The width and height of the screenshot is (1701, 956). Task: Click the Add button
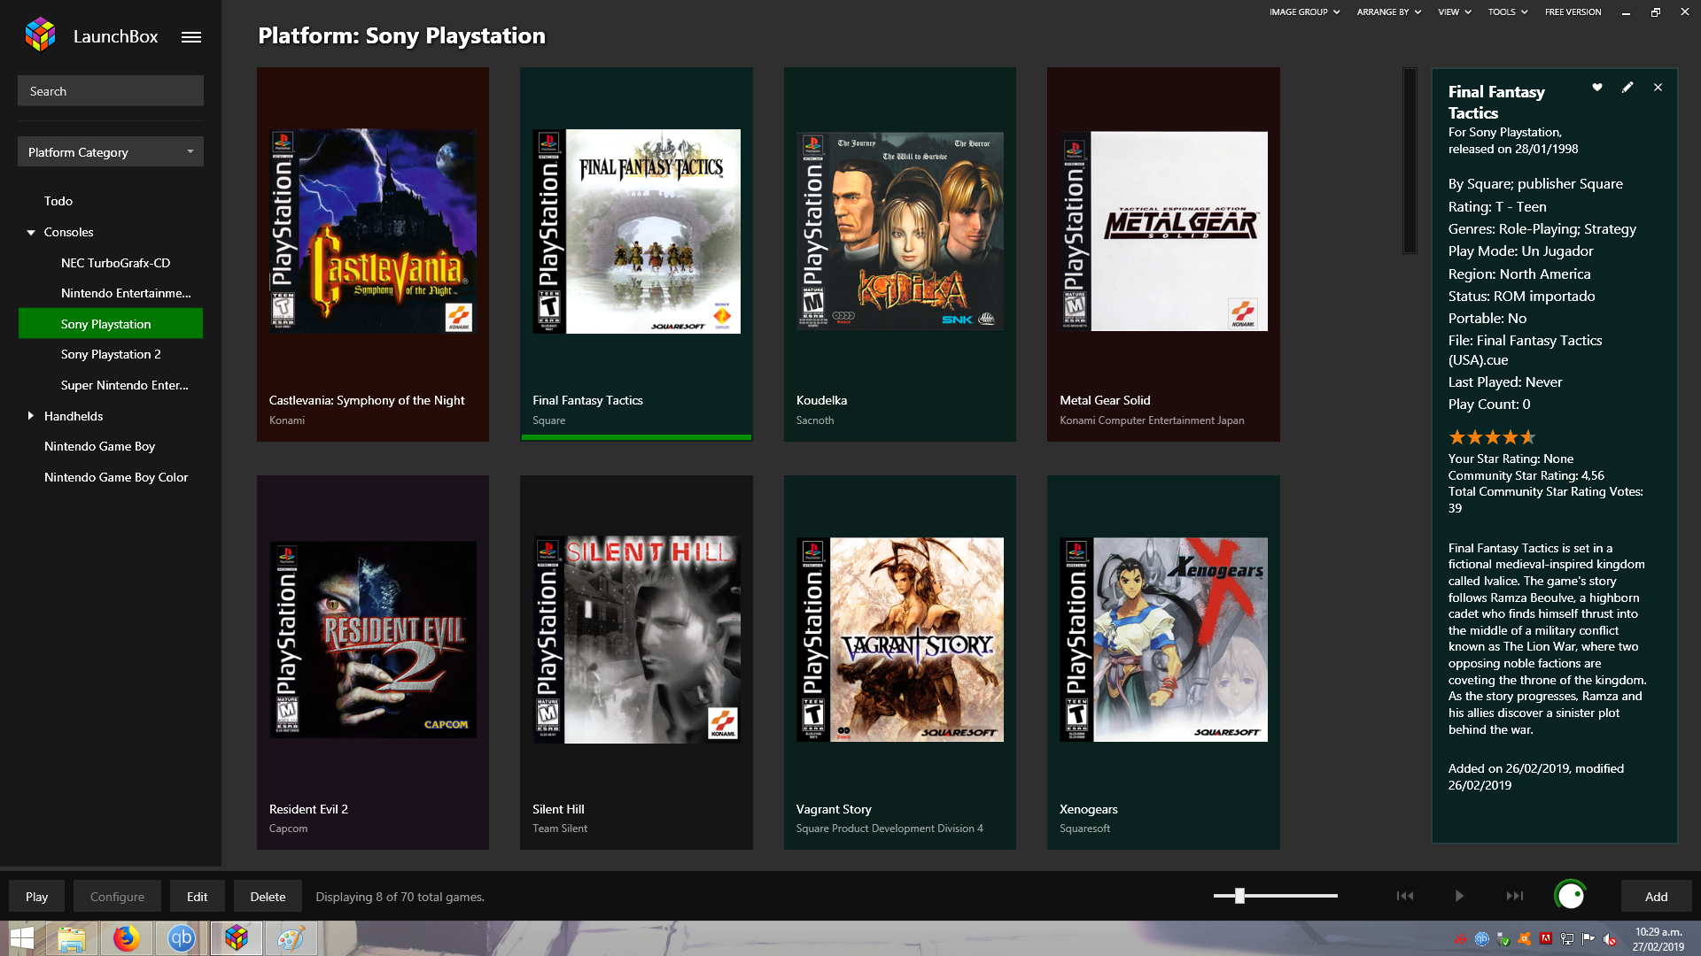(x=1656, y=896)
